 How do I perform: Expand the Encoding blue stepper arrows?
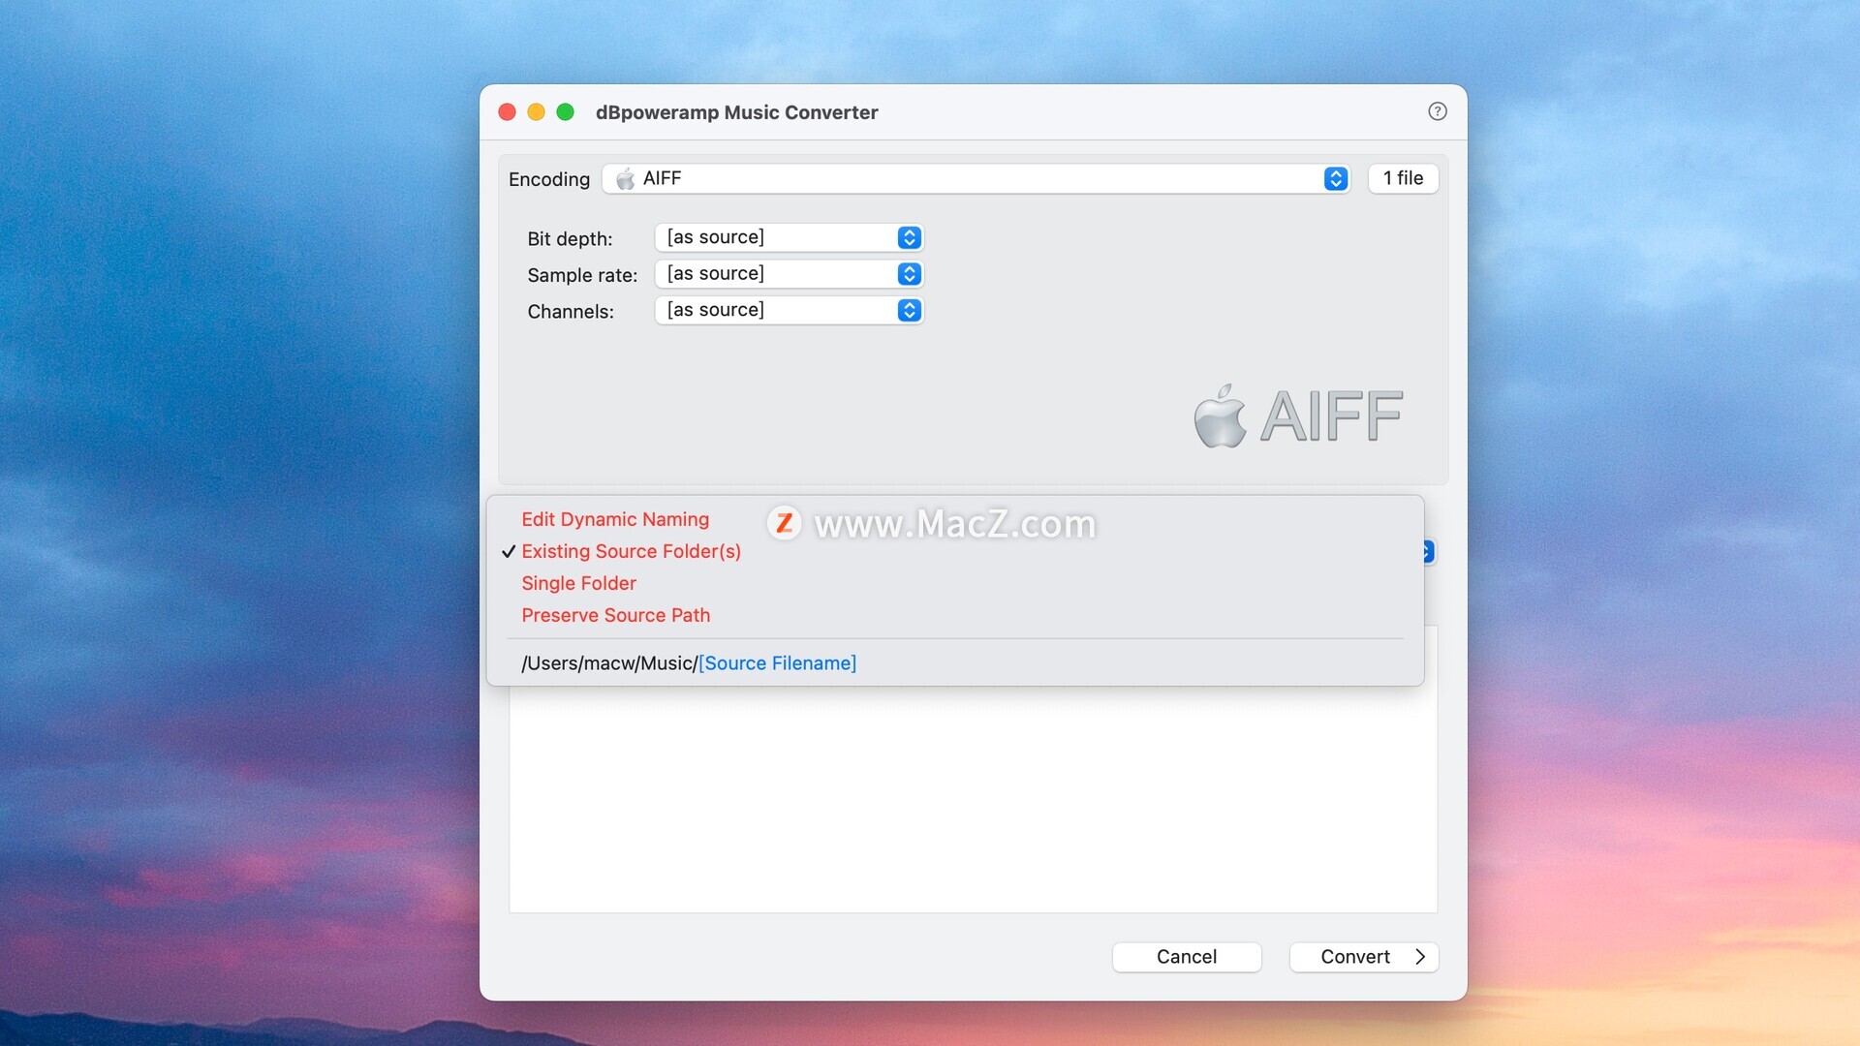[x=1335, y=179]
